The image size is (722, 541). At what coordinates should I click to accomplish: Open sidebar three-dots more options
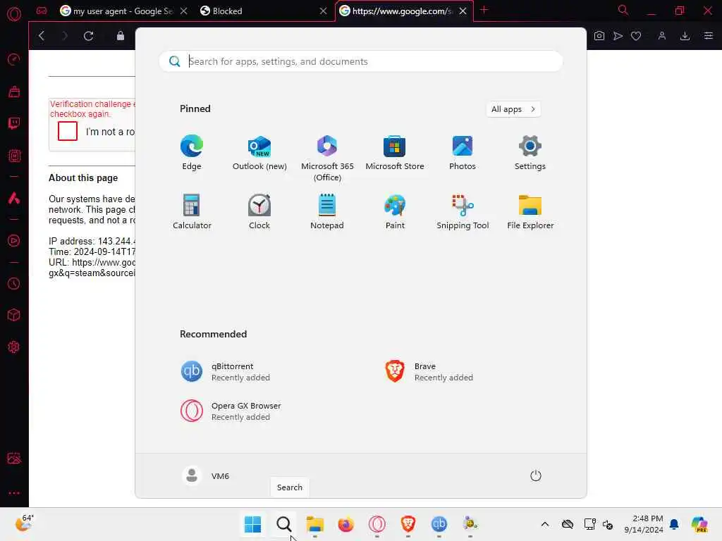14,492
